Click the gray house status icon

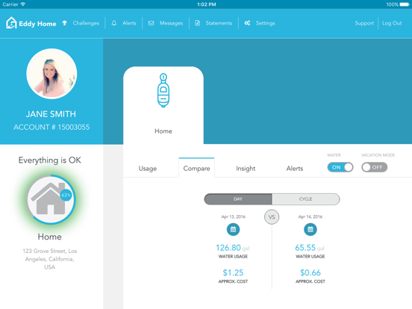49,199
